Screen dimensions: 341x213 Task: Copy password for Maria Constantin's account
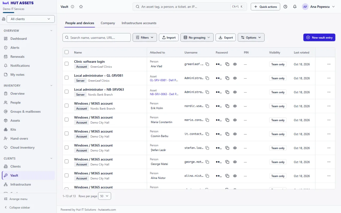pos(227,120)
